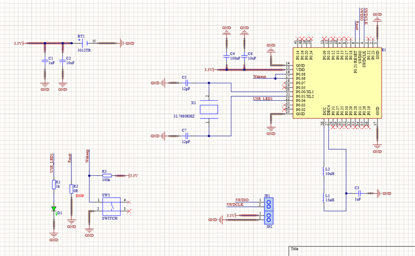Click the yellow microcontroller IC body
Screen dimensions: 415x256
click(337, 83)
